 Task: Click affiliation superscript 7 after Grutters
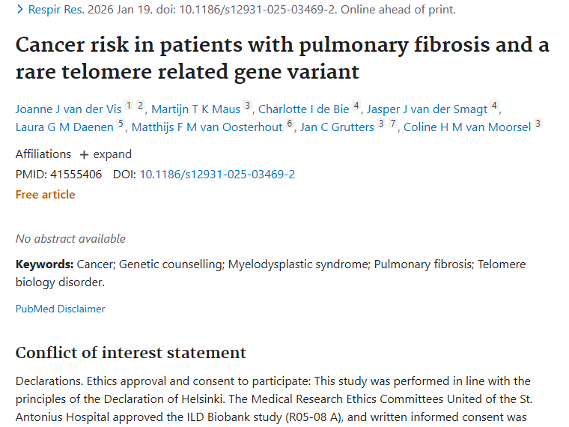393,124
